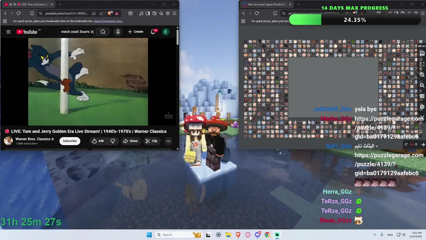Image resolution: width=426 pixels, height=240 pixels.
Task: Go back in the puzzle browser window
Action: pos(244,13)
